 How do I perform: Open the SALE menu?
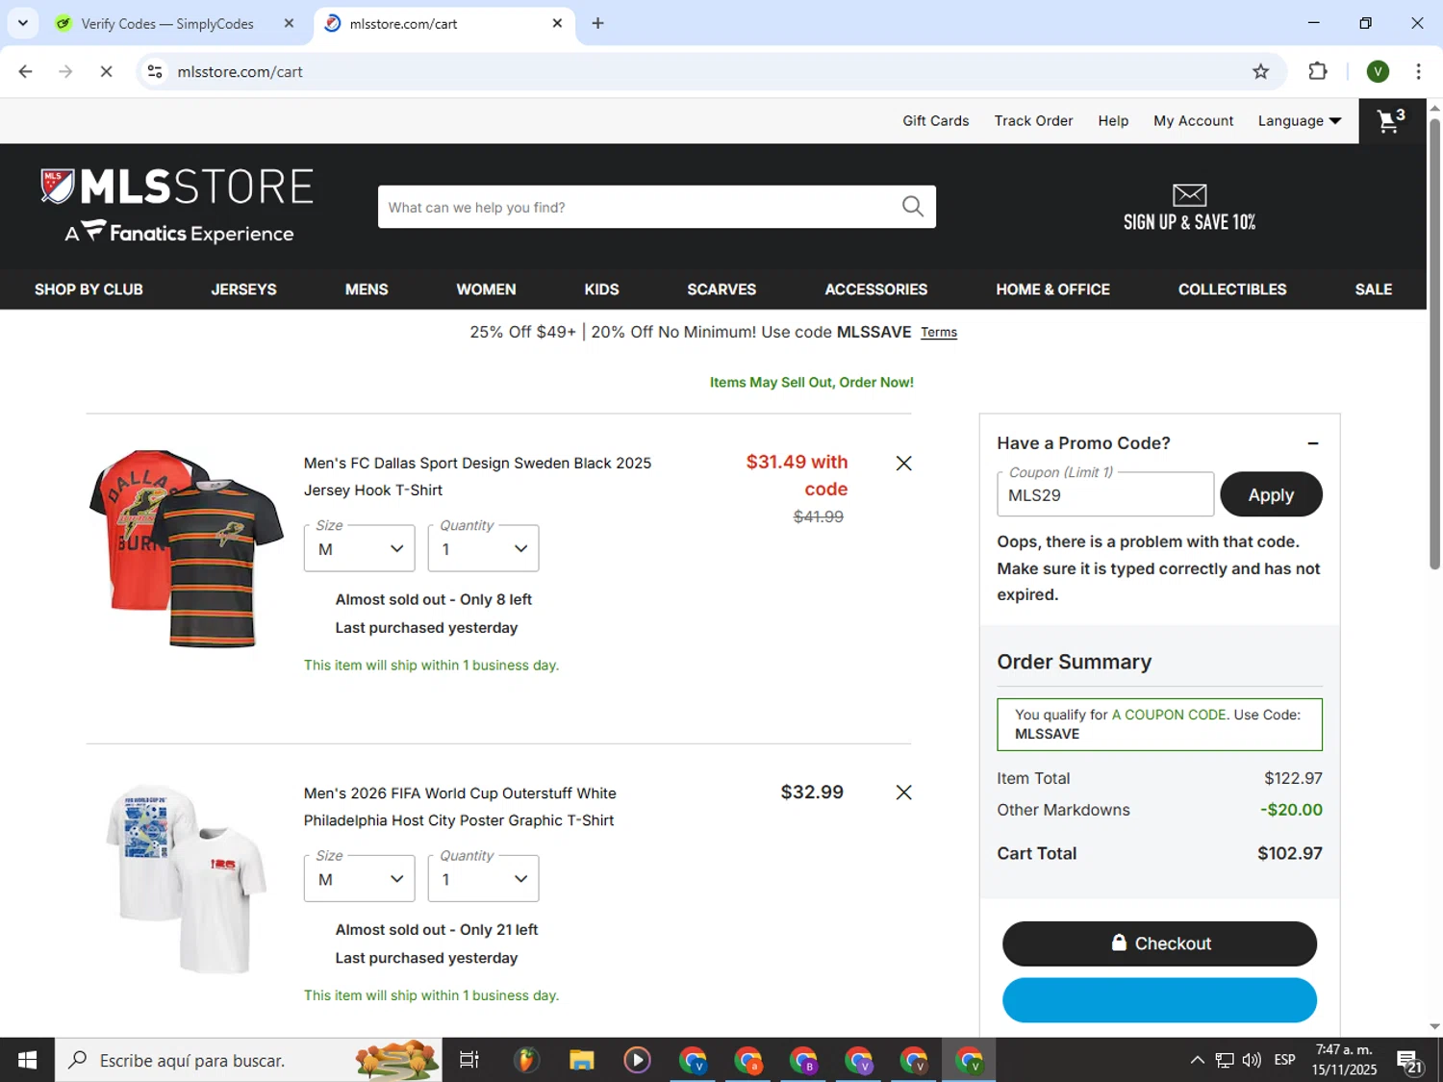click(1373, 289)
